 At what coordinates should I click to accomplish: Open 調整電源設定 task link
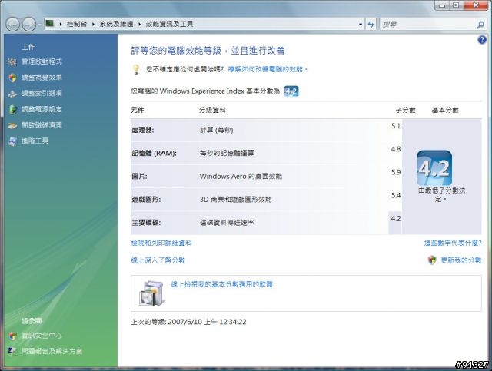coord(42,109)
